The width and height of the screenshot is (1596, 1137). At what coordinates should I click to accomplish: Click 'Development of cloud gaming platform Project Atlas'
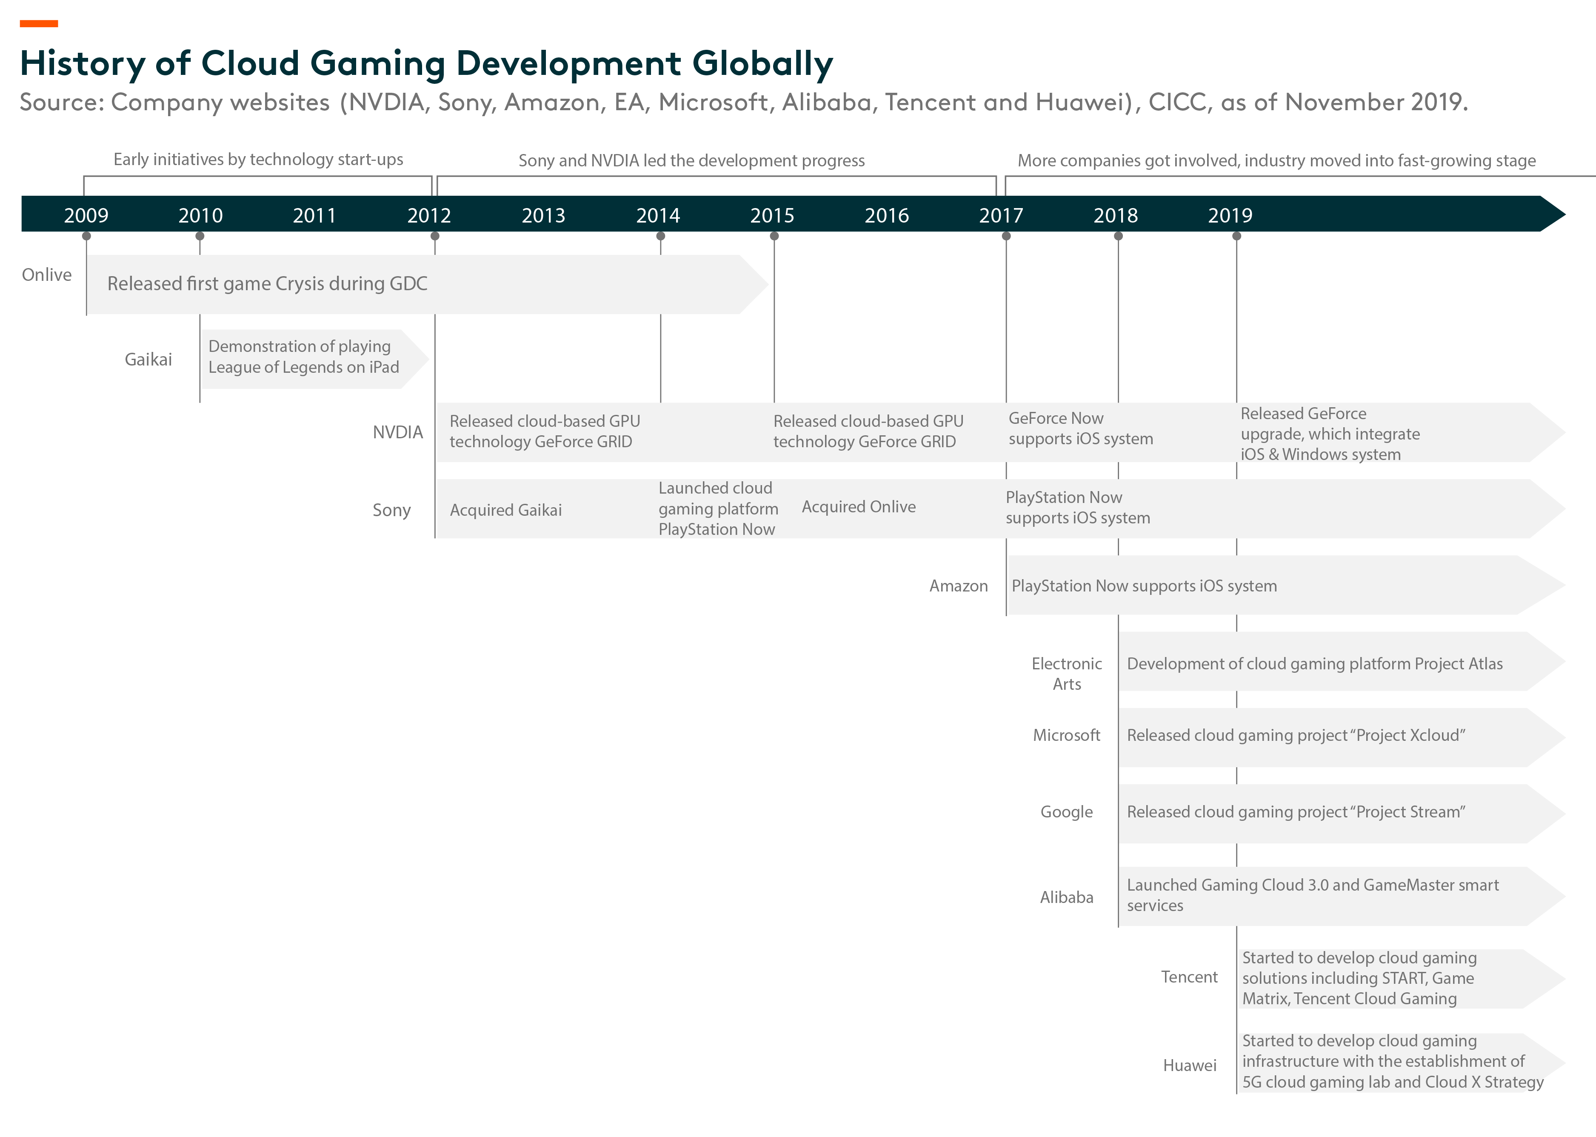(1315, 664)
